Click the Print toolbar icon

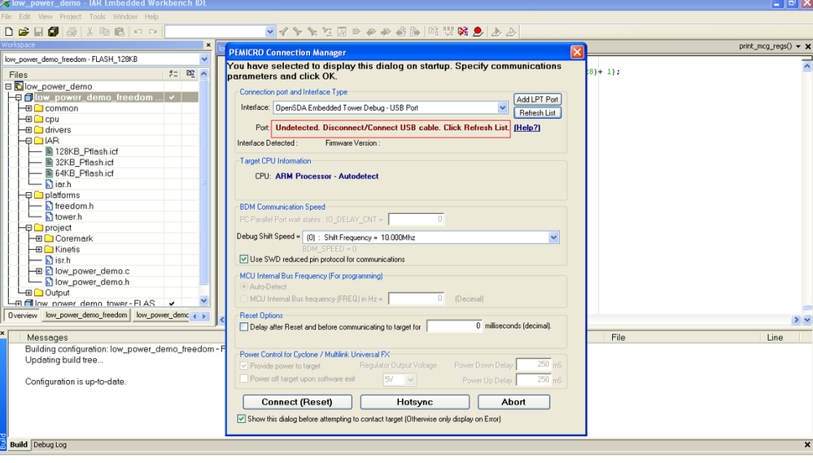click(x=72, y=33)
